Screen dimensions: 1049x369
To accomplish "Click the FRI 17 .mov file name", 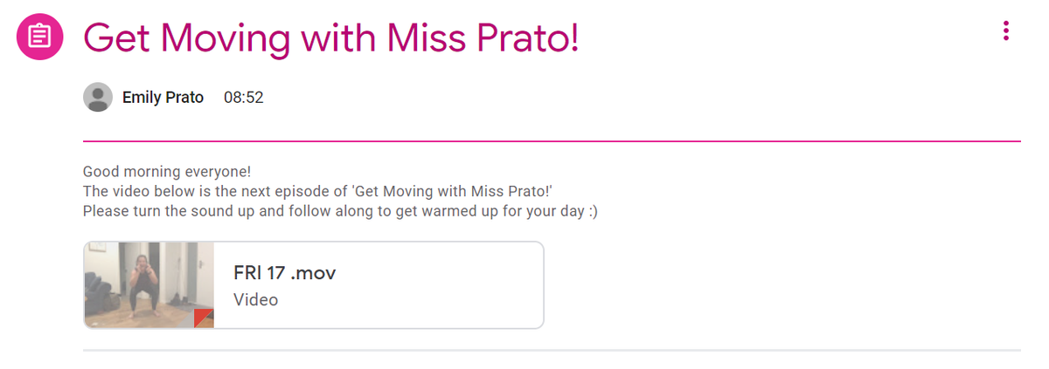I will [285, 273].
